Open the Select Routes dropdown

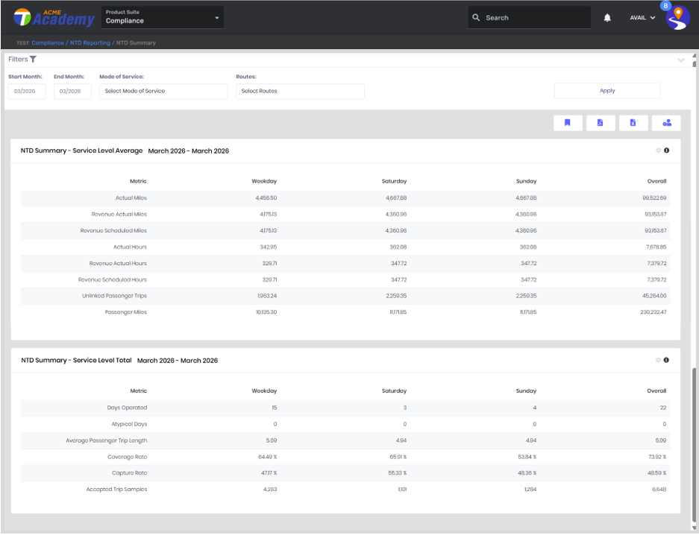[300, 91]
